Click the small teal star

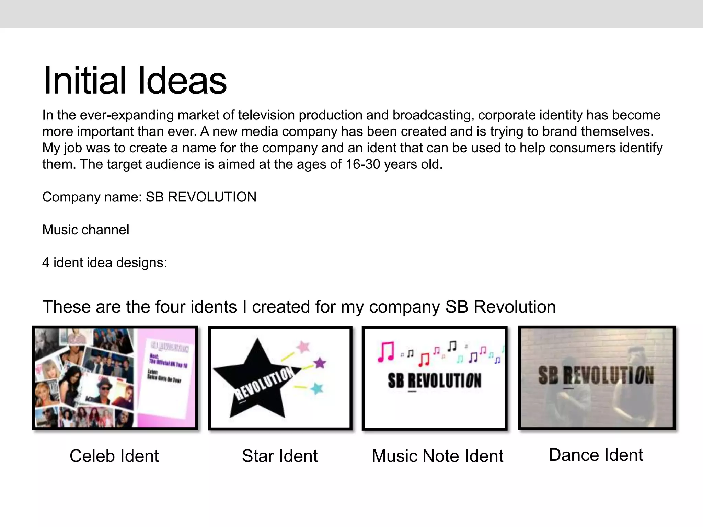(317, 388)
